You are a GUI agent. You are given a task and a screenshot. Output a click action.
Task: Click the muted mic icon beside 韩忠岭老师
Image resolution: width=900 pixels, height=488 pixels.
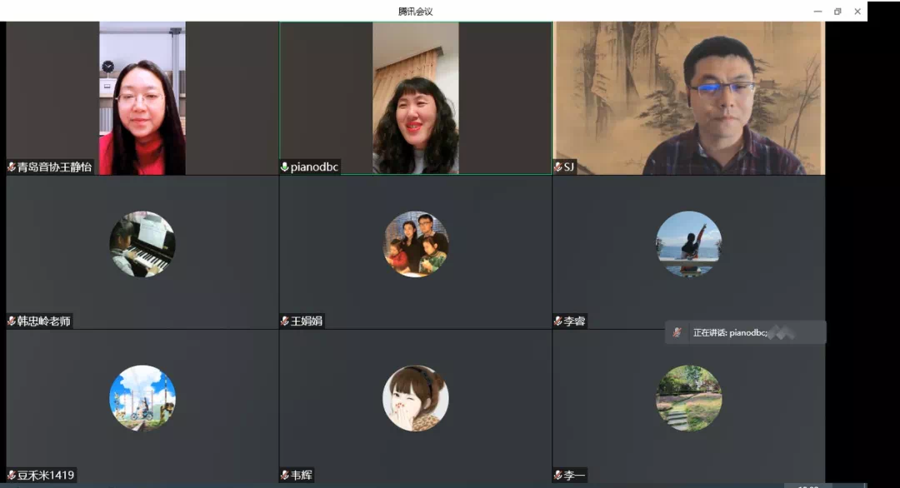point(12,321)
